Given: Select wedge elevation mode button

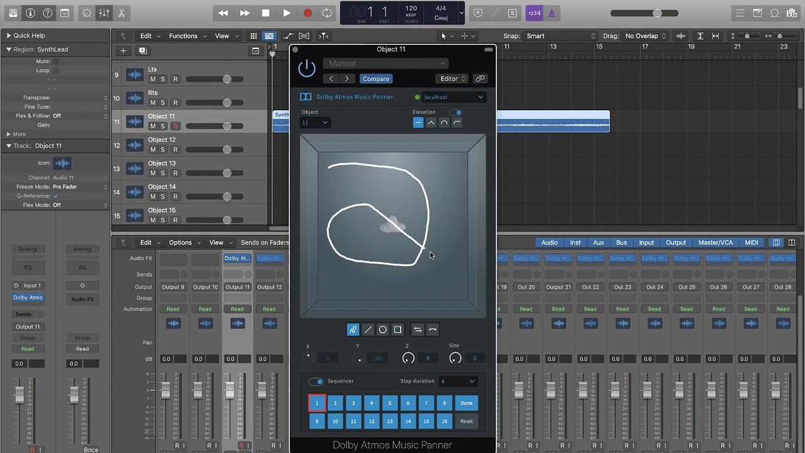Looking at the screenshot, I should pyautogui.click(x=431, y=123).
